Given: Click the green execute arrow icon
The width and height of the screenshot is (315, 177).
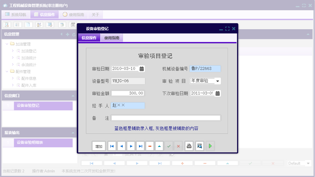Looking at the screenshot, I should click(210, 146).
